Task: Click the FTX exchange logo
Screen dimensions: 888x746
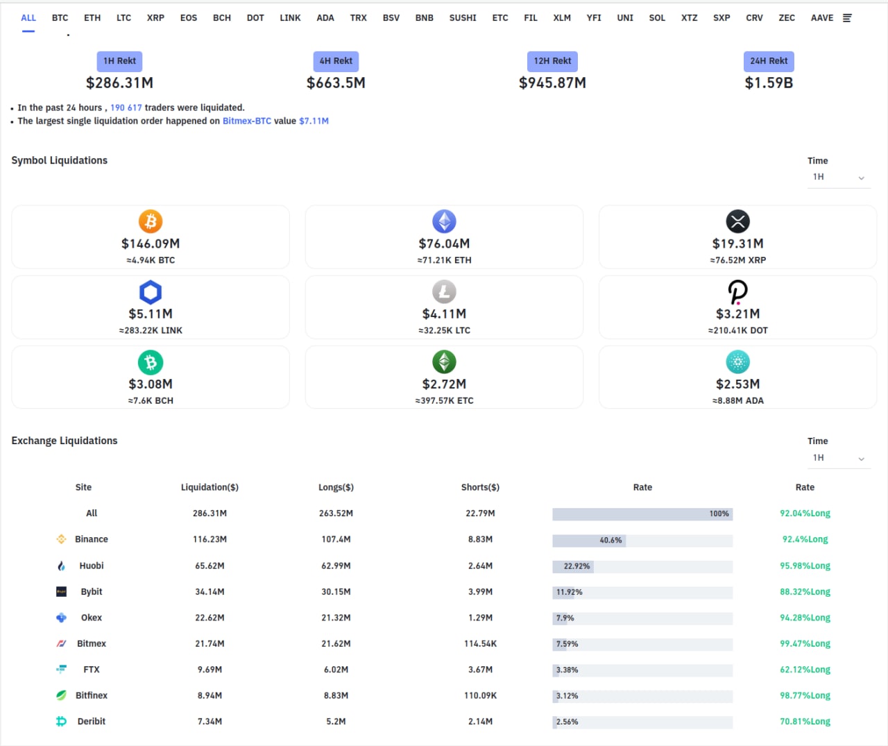Action: click(61, 670)
